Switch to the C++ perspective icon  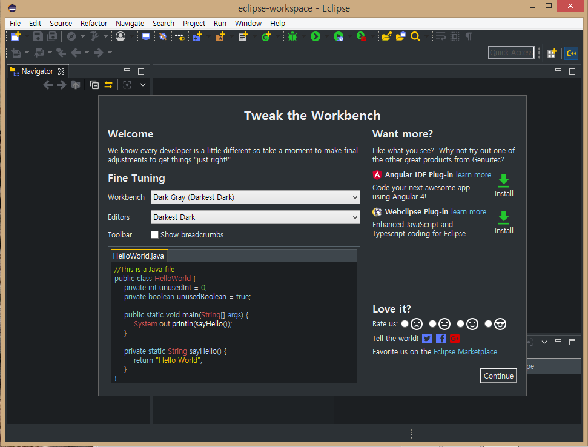pyautogui.click(x=572, y=53)
